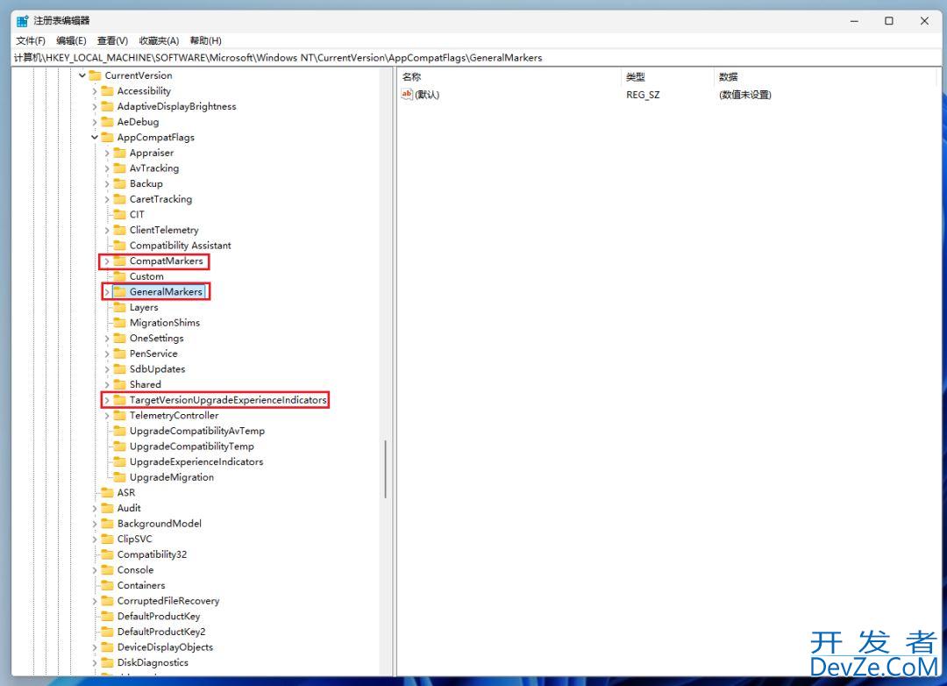The height and width of the screenshot is (686, 947).
Task: Click the registry path address bar
Action: (476, 58)
